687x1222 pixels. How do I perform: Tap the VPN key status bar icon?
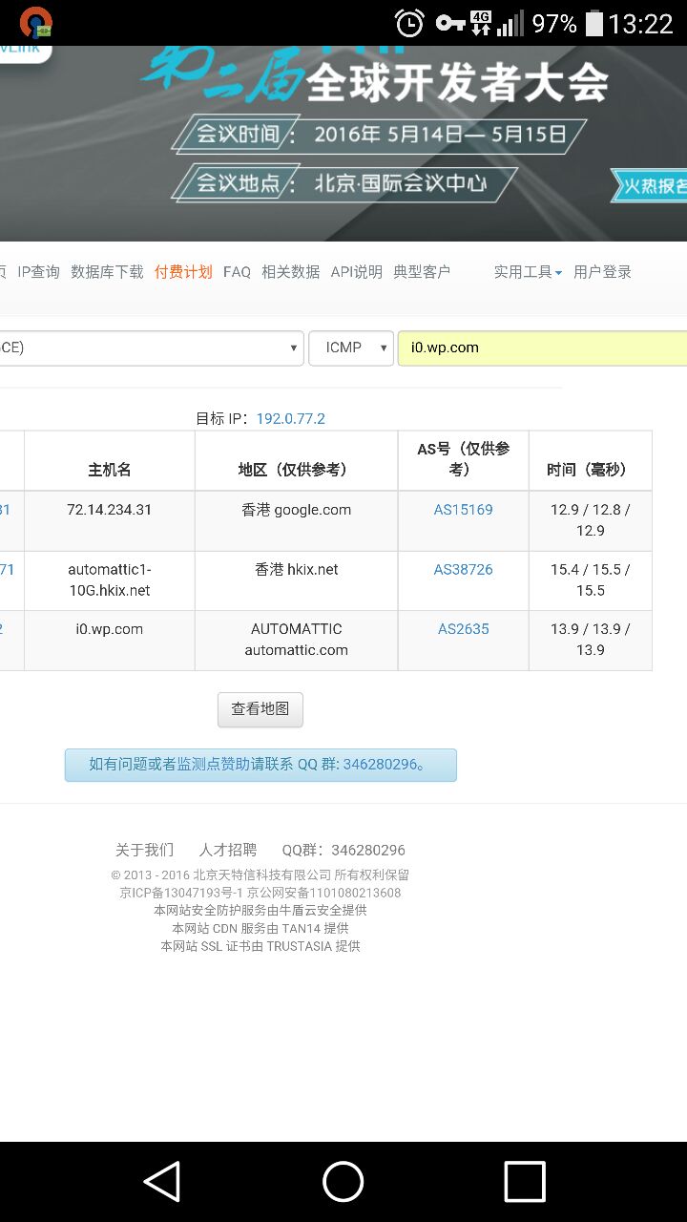coord(449,23)
